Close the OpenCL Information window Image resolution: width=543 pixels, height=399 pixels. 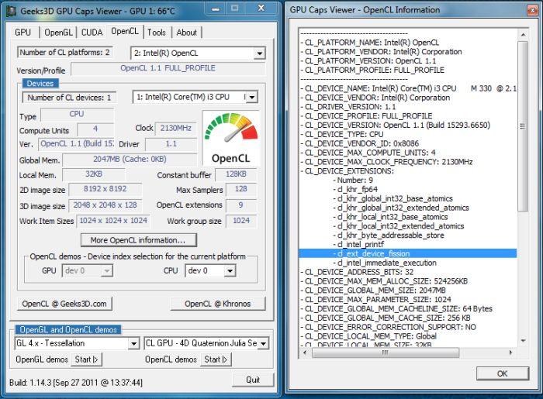tap(532, 10)
